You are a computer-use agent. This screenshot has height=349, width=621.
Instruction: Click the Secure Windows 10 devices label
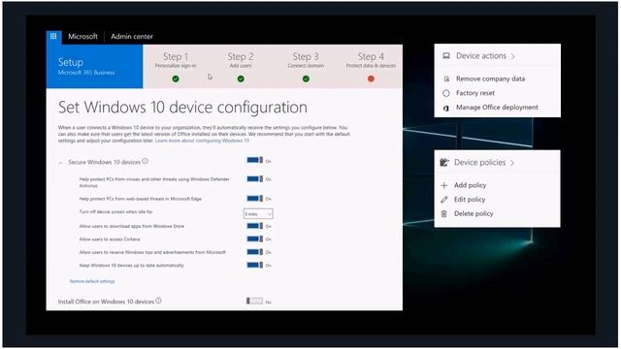[x=104, y=162]
